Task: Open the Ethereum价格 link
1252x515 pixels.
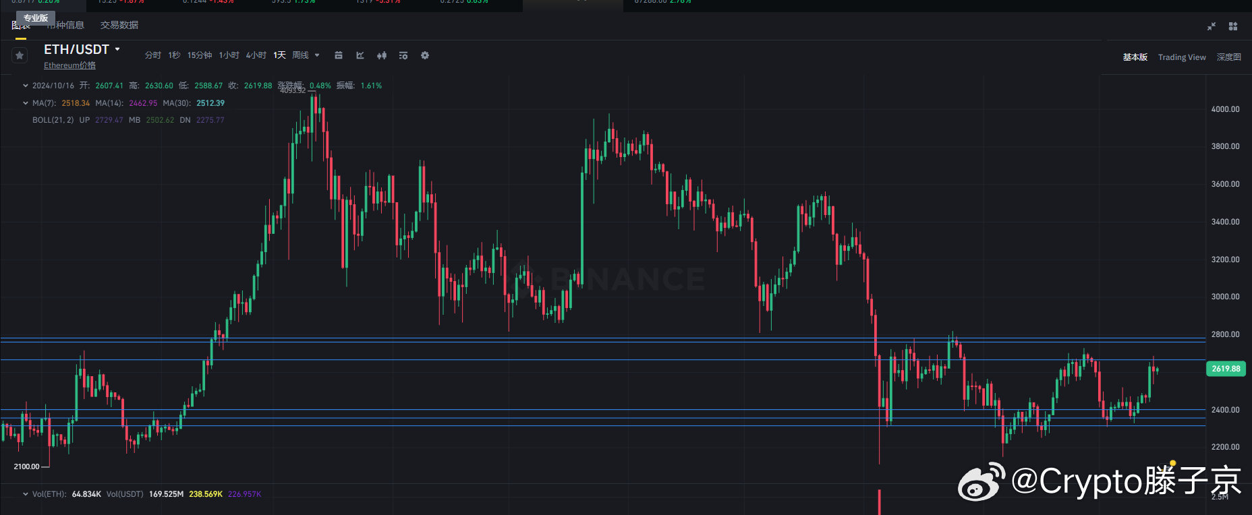Action: coord(69,65)
